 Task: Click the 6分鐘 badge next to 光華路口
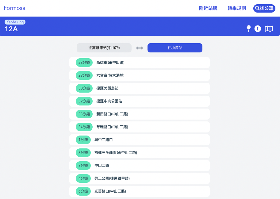[83, 191]
